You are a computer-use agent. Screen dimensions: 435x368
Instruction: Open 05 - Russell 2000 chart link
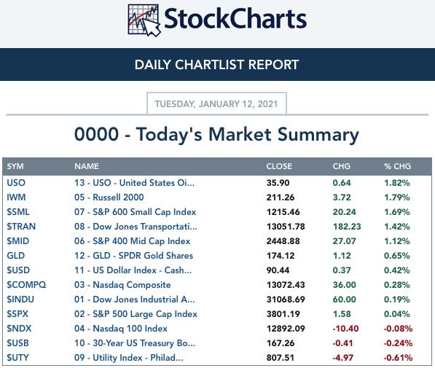tap(109, 197)
